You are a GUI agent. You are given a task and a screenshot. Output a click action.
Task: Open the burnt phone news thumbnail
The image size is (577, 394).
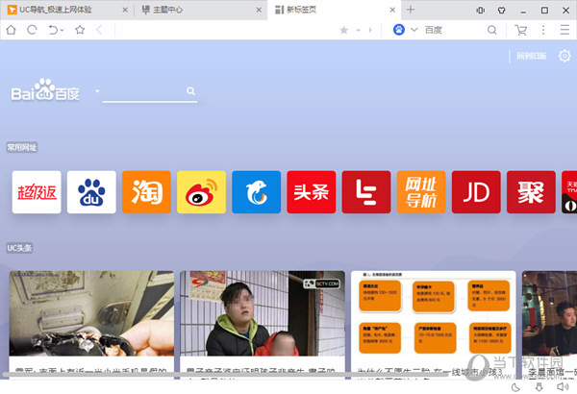point(91,313)
